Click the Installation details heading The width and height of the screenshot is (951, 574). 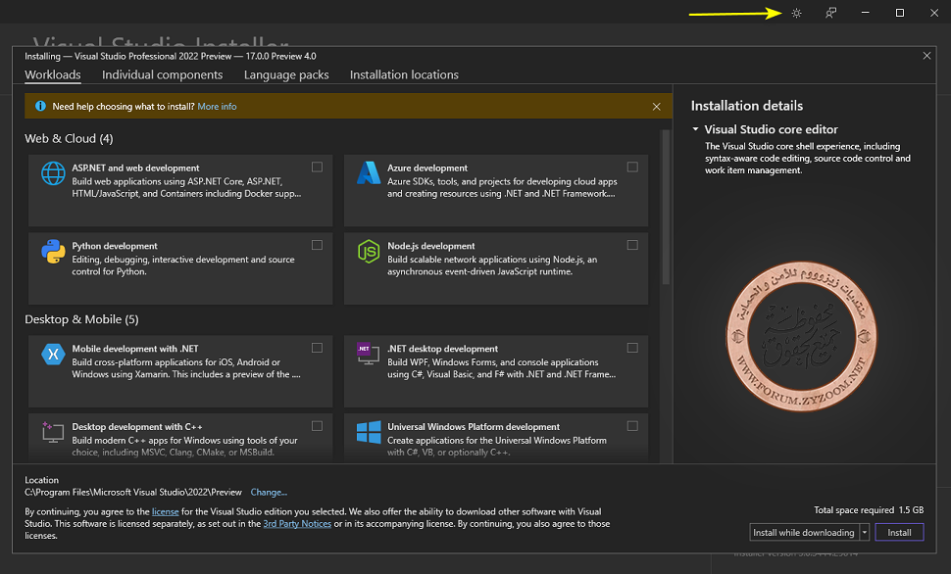747,106
